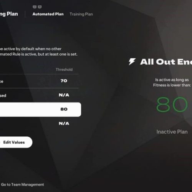Click the Inactive Plan status label
The image size is (192, 192).
click(x=172, y=132)
